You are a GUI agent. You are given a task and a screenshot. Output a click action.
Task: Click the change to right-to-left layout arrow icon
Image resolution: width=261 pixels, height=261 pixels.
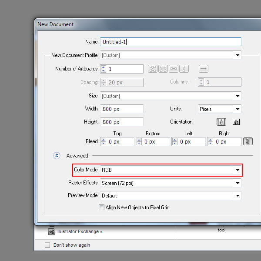[204, 69]
